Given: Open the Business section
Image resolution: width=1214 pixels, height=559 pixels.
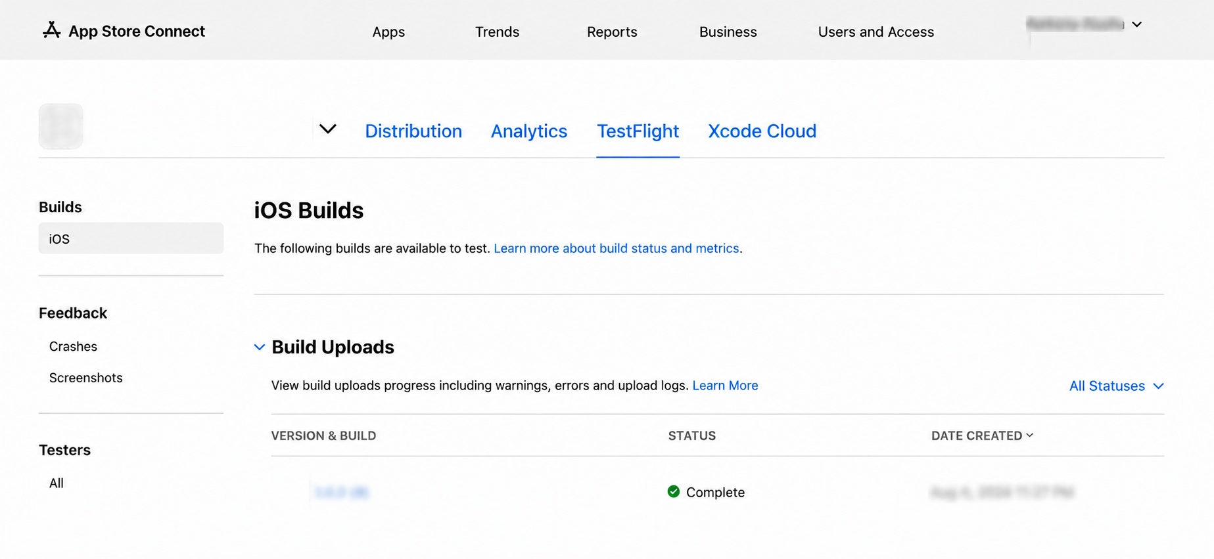Looking at the screenshot, I should click(728, 32).
